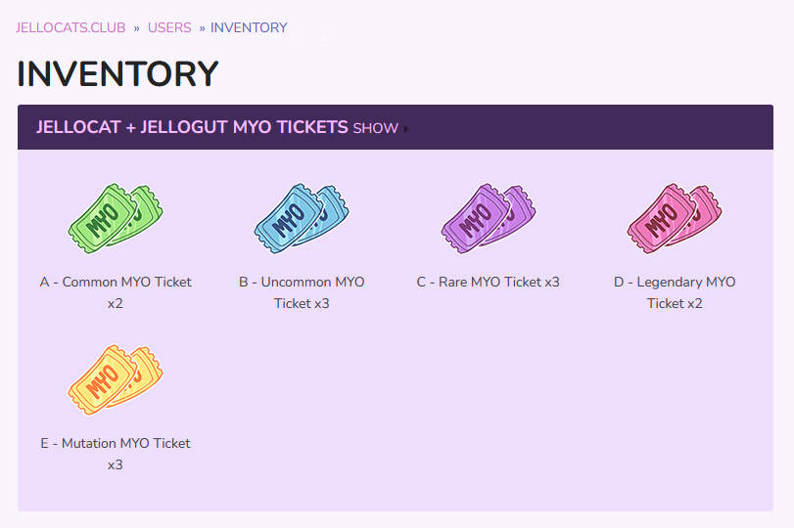
Task: Click the x2 quantity under Common MYO Ticket
Action: pyautogui.click(x=116, y=303)
